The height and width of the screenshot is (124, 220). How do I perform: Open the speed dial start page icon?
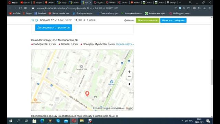25,8
